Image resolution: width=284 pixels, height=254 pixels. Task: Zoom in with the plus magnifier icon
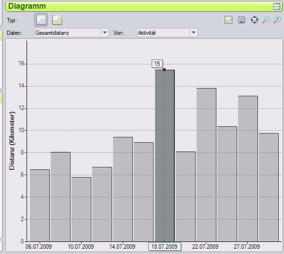click(277, 20)
